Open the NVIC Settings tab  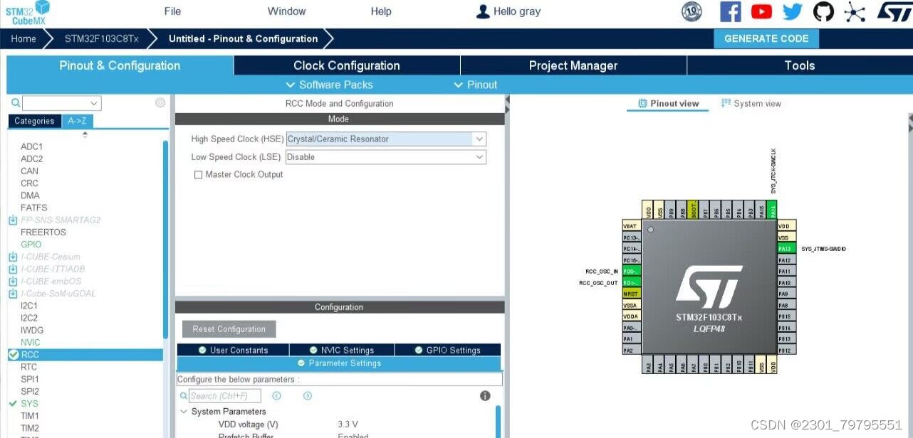point(341,350)
